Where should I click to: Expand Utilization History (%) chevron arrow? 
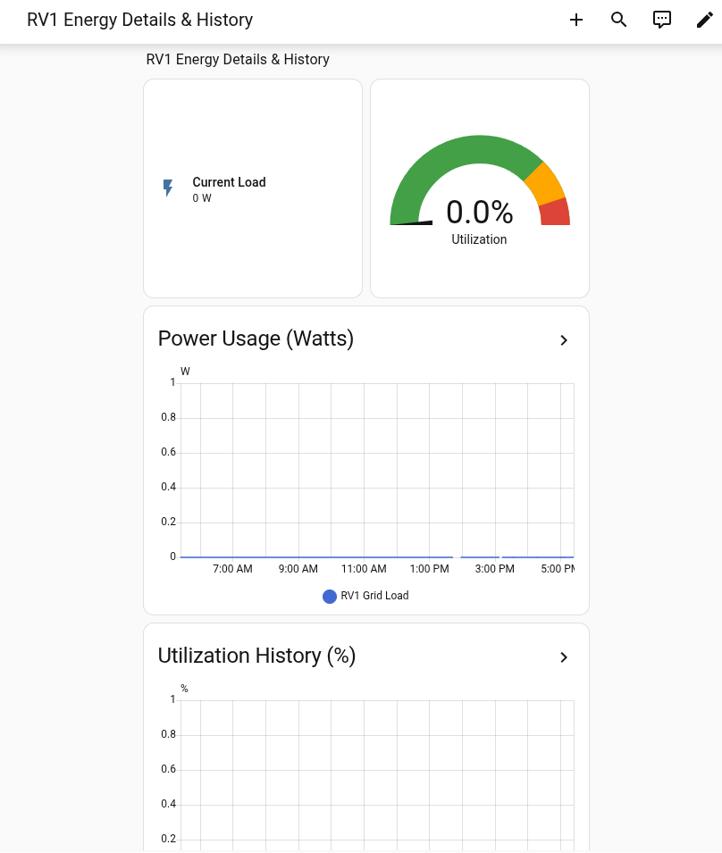coord(564,657)
